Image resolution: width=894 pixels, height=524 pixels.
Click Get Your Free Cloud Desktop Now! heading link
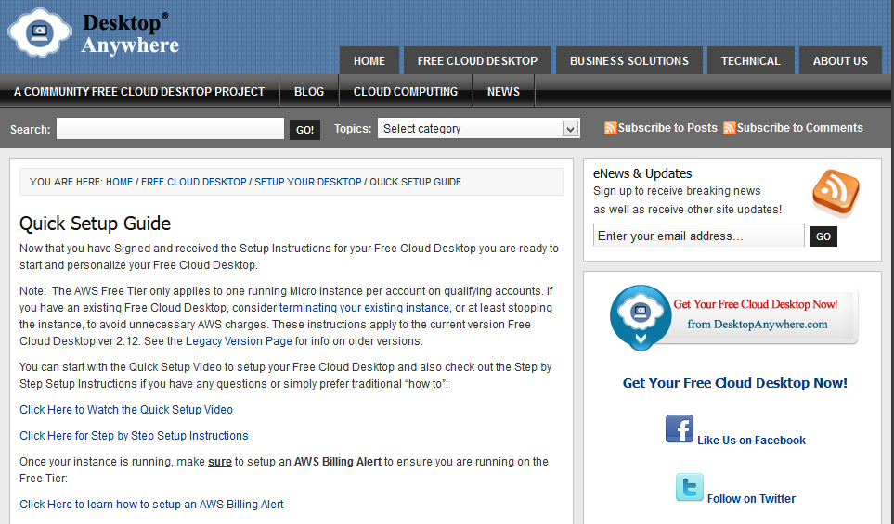[734, 383]
